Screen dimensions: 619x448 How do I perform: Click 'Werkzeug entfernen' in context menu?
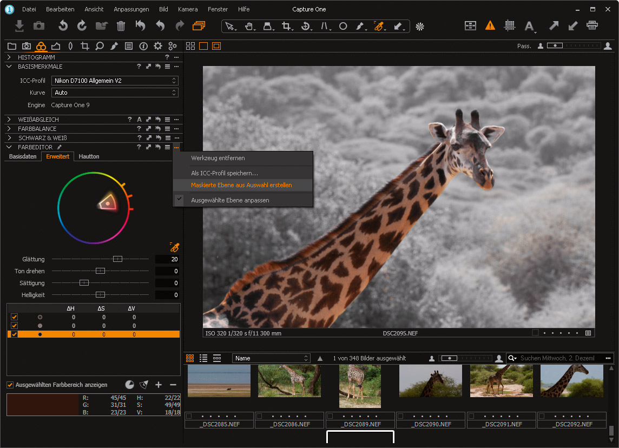(x=218, y=158)
